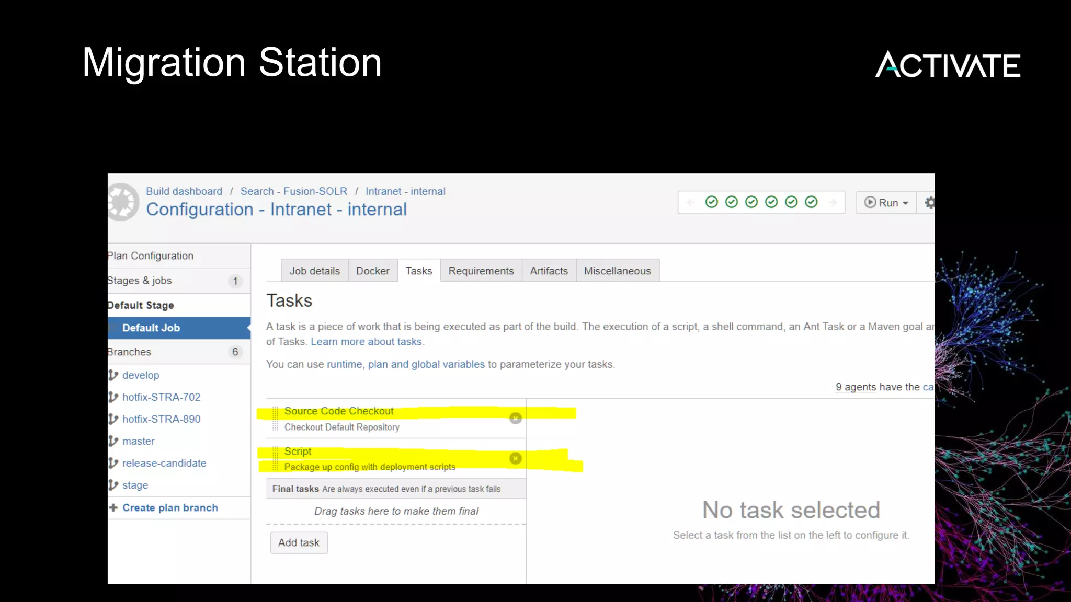Click the first green build status checkmark
The height and width of the screenshot is (602, 1071).
(712, 202)
